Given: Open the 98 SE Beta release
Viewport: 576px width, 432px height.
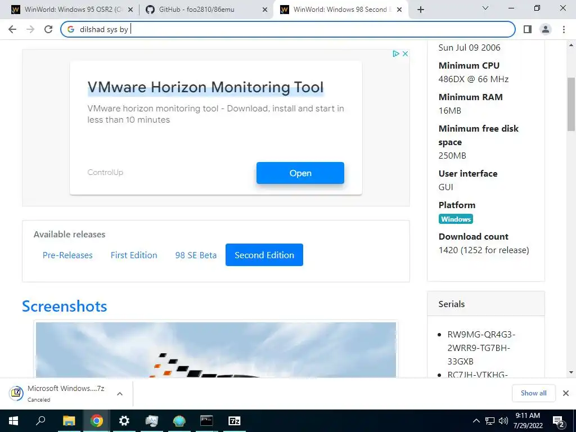Looking at the screenshot, I should [x=196, y=255].
